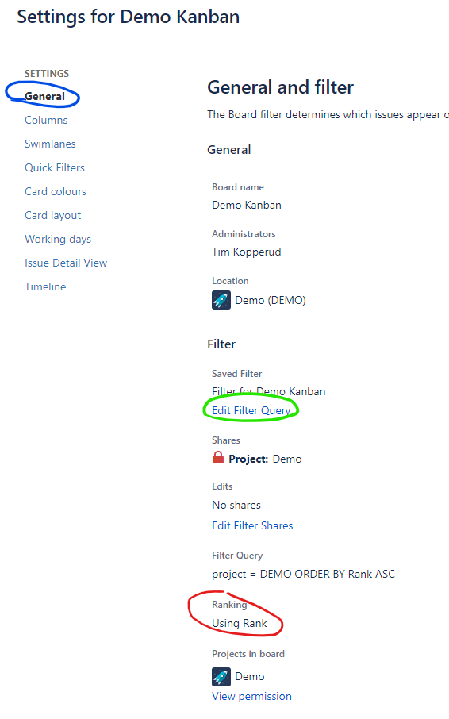Screen dimensions: 449x719
Task: Click the Demo (DEMO) location text
Action: 271,300
